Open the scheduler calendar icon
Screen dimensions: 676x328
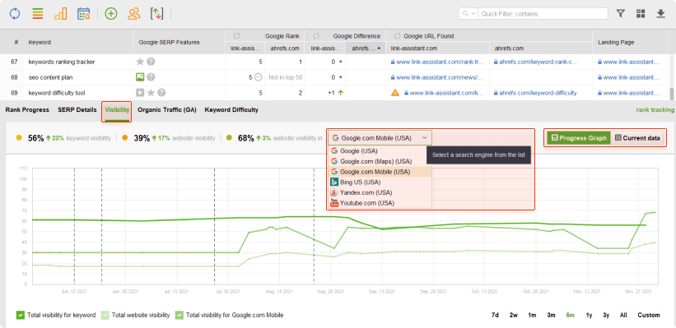[84, 14]
